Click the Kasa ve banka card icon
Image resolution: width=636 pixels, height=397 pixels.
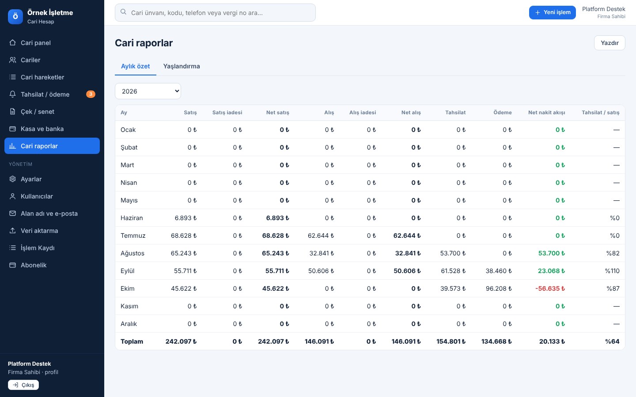(13, 129)
